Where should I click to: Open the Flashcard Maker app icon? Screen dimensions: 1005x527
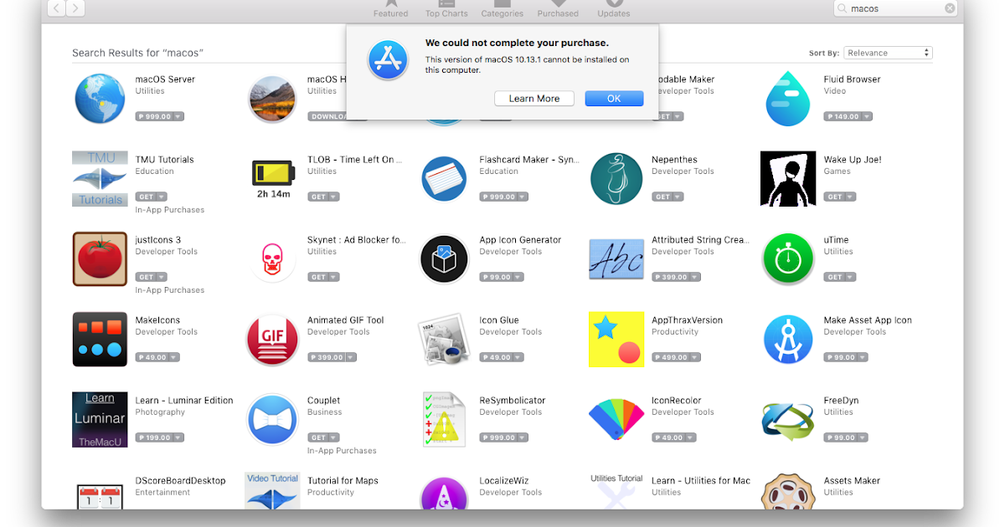pyautogui.click(x=444, y=179)
